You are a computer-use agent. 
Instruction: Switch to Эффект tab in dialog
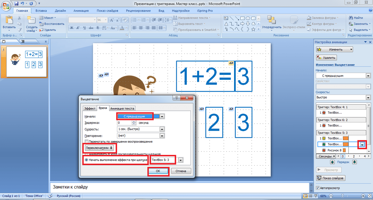tap(90, 108)
